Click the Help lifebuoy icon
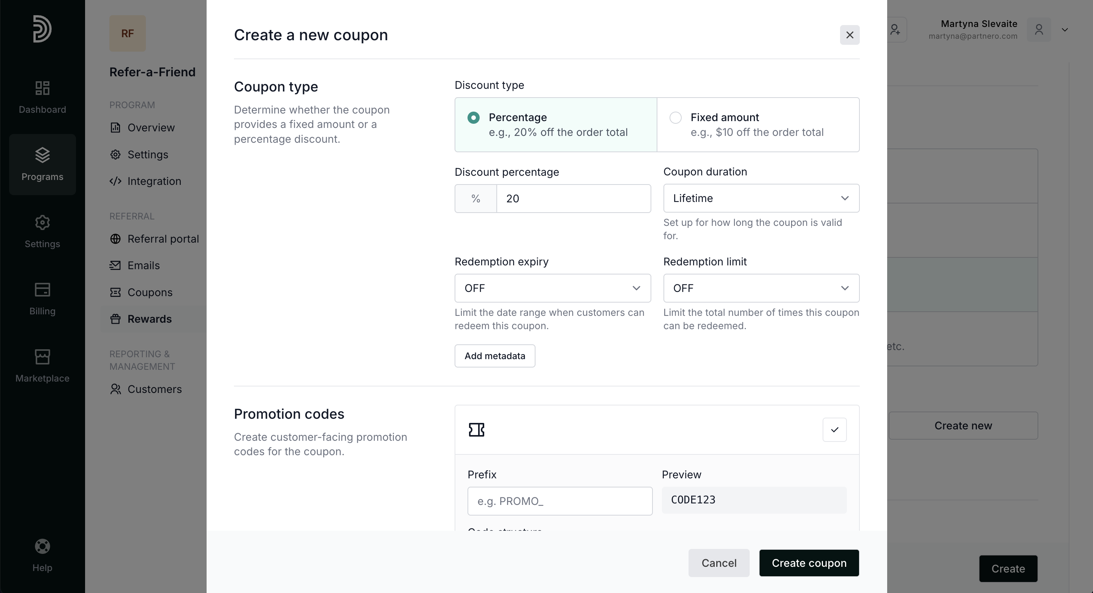 click(x=42, y=546)
